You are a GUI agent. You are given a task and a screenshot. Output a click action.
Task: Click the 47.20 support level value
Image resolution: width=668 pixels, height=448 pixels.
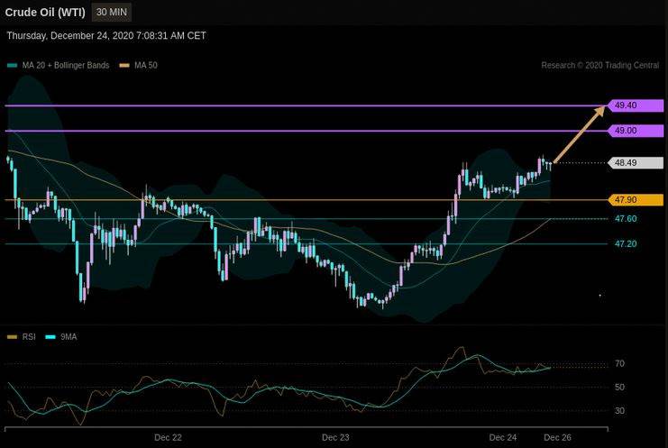[x=626, y=243]
